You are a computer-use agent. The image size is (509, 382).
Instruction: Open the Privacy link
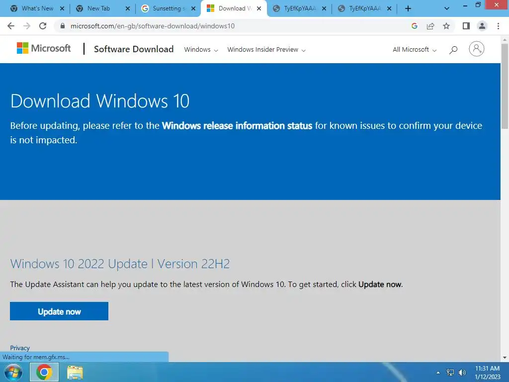(x=20, y=348)
